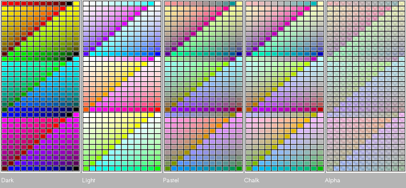The width and height of the screenshot is (406, 188).
Task: Click the Pastel palette label
Action: 171,181
